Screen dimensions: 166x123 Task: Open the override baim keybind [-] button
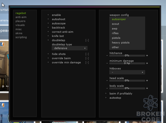(x=87, y=58)
